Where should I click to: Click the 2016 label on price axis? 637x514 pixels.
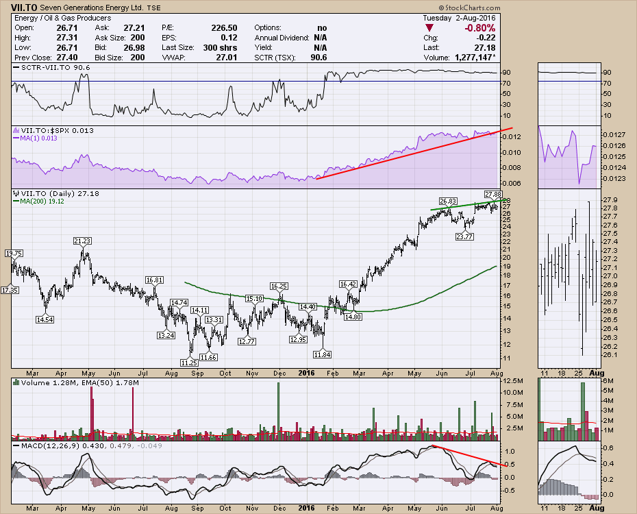point(306,373)
